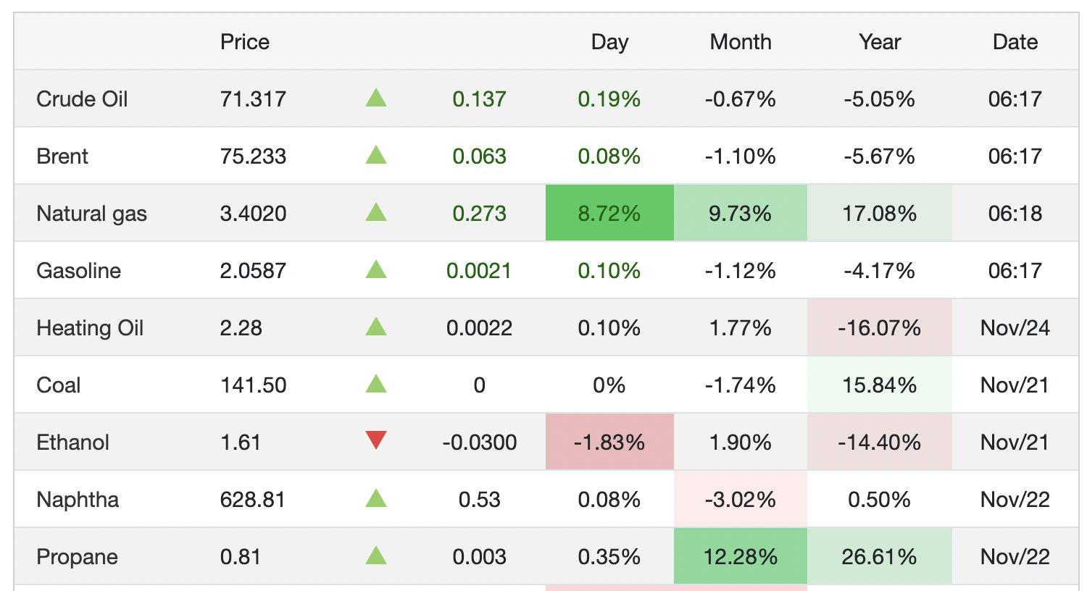The image size is (1087, 591).
Task: Click Natural gas time 06:18
Action: 1015,214
